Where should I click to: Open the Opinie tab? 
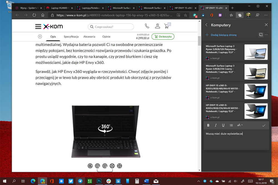coord(106,37)
